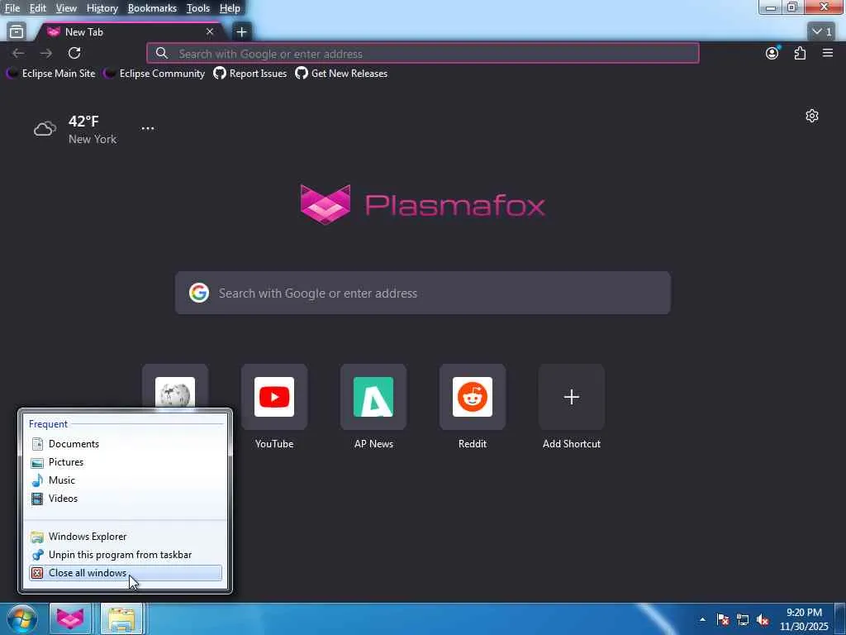
Task: Open muted volume tray icon
Action: (763, 619)
